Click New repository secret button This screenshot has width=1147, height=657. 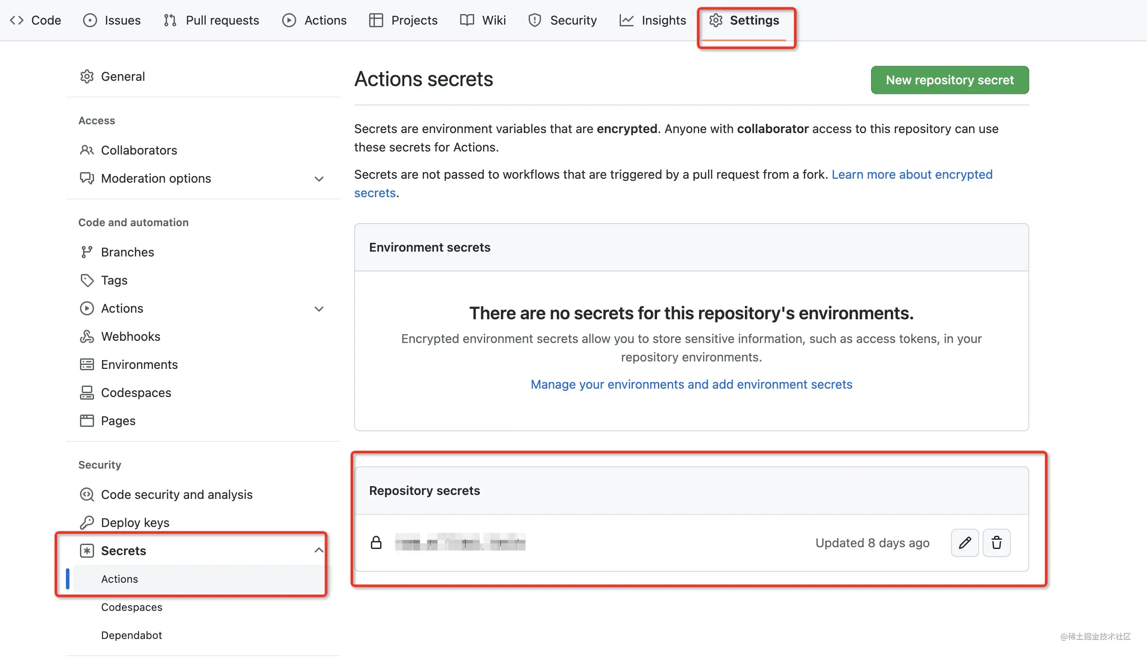949,80
